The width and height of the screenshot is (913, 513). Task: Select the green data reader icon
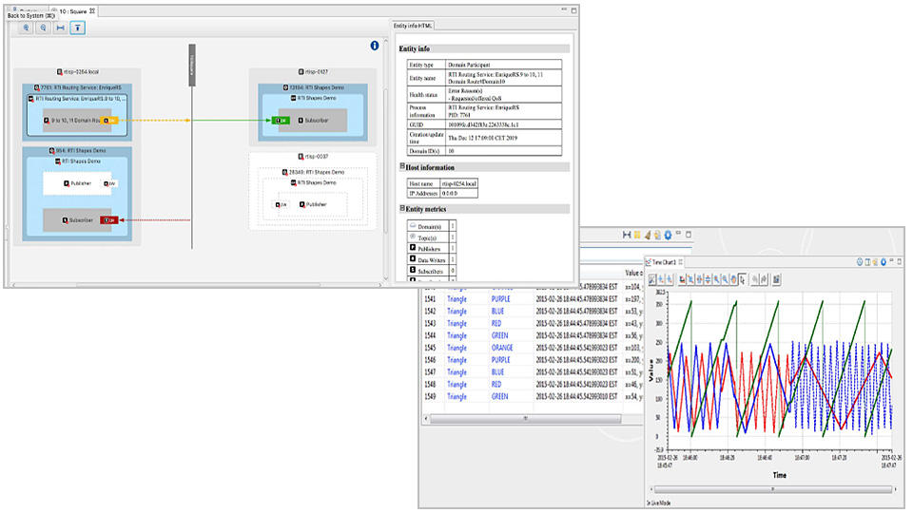coord(282,121)
